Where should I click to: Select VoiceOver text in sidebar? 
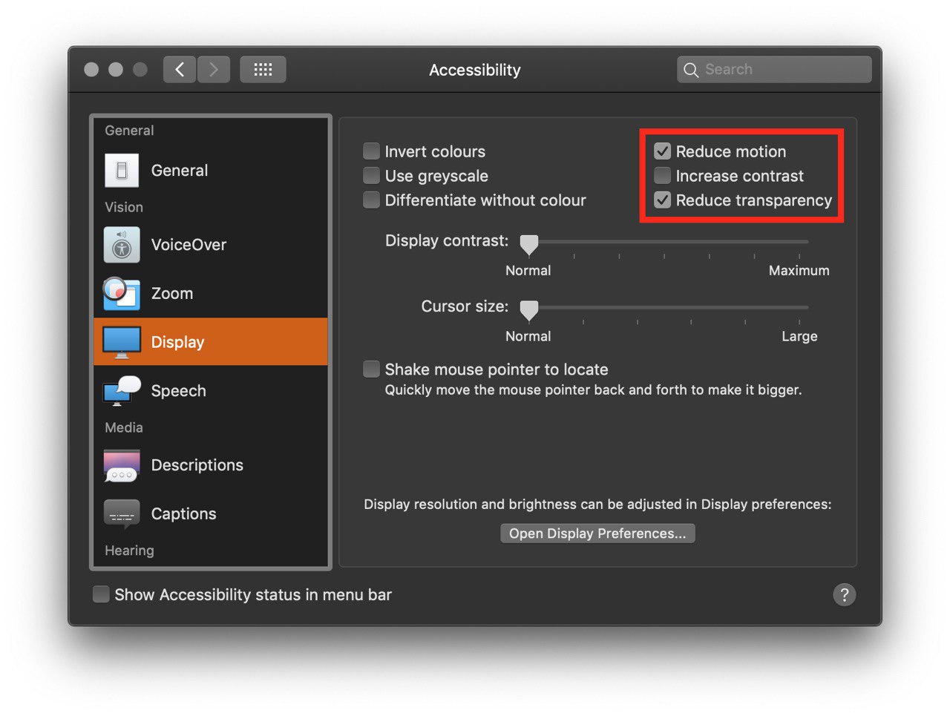click(189, 245)
